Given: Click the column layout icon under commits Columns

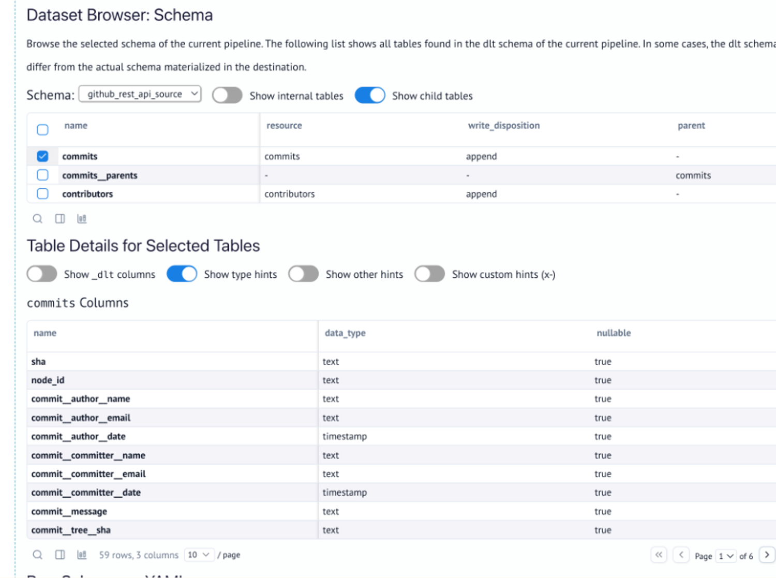Looking at the screenshot, I should click(59, 554).
